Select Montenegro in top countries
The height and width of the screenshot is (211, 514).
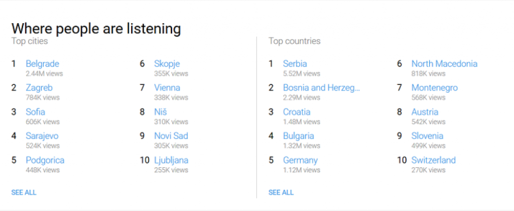point(434,88)
